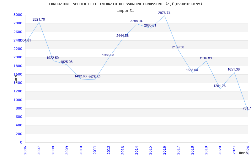Click x-axis year 2014
Image resolution: width=251 pixels, height=156 pixels.
pyautogui.click(x=136, y=150)
